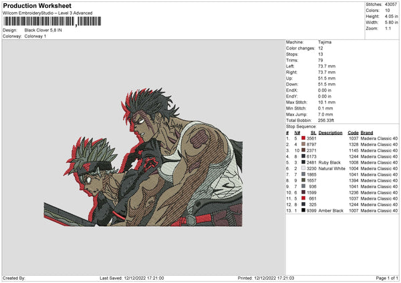Click the 'Created By:' footer label
Screen dimensions: 401x283
(x=14, y=278)
